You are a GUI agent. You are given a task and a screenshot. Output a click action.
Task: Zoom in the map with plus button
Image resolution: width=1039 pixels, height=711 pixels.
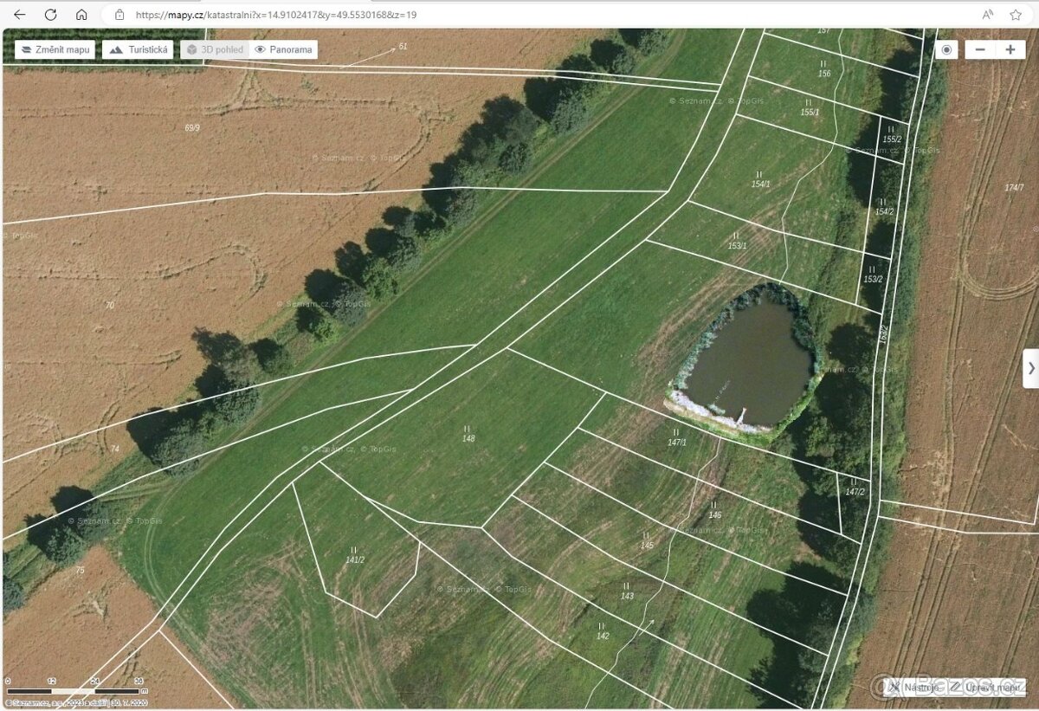pos(1010,49)
